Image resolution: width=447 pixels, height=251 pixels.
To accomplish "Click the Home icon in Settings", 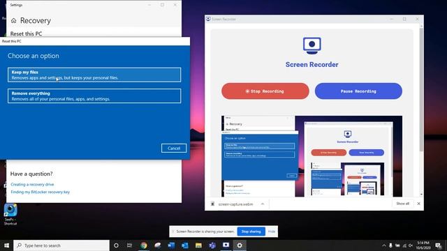I will click(13, 21).
